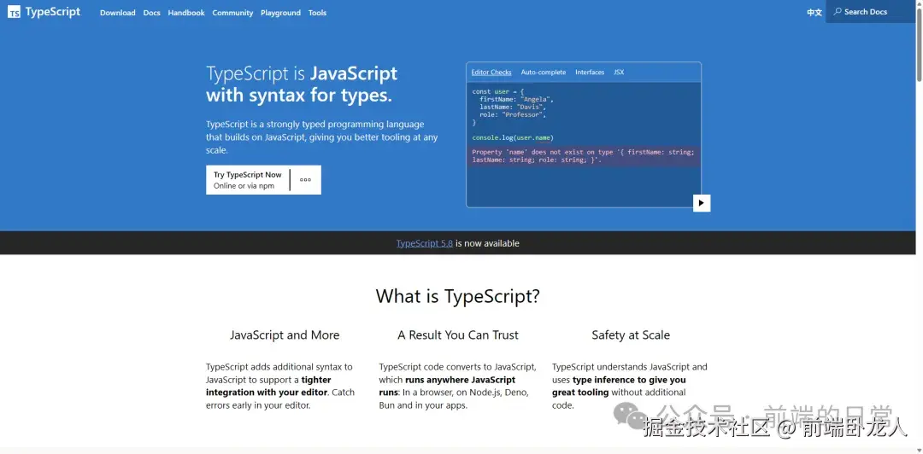Click the 'What is TypeScript?' heading

457,296
